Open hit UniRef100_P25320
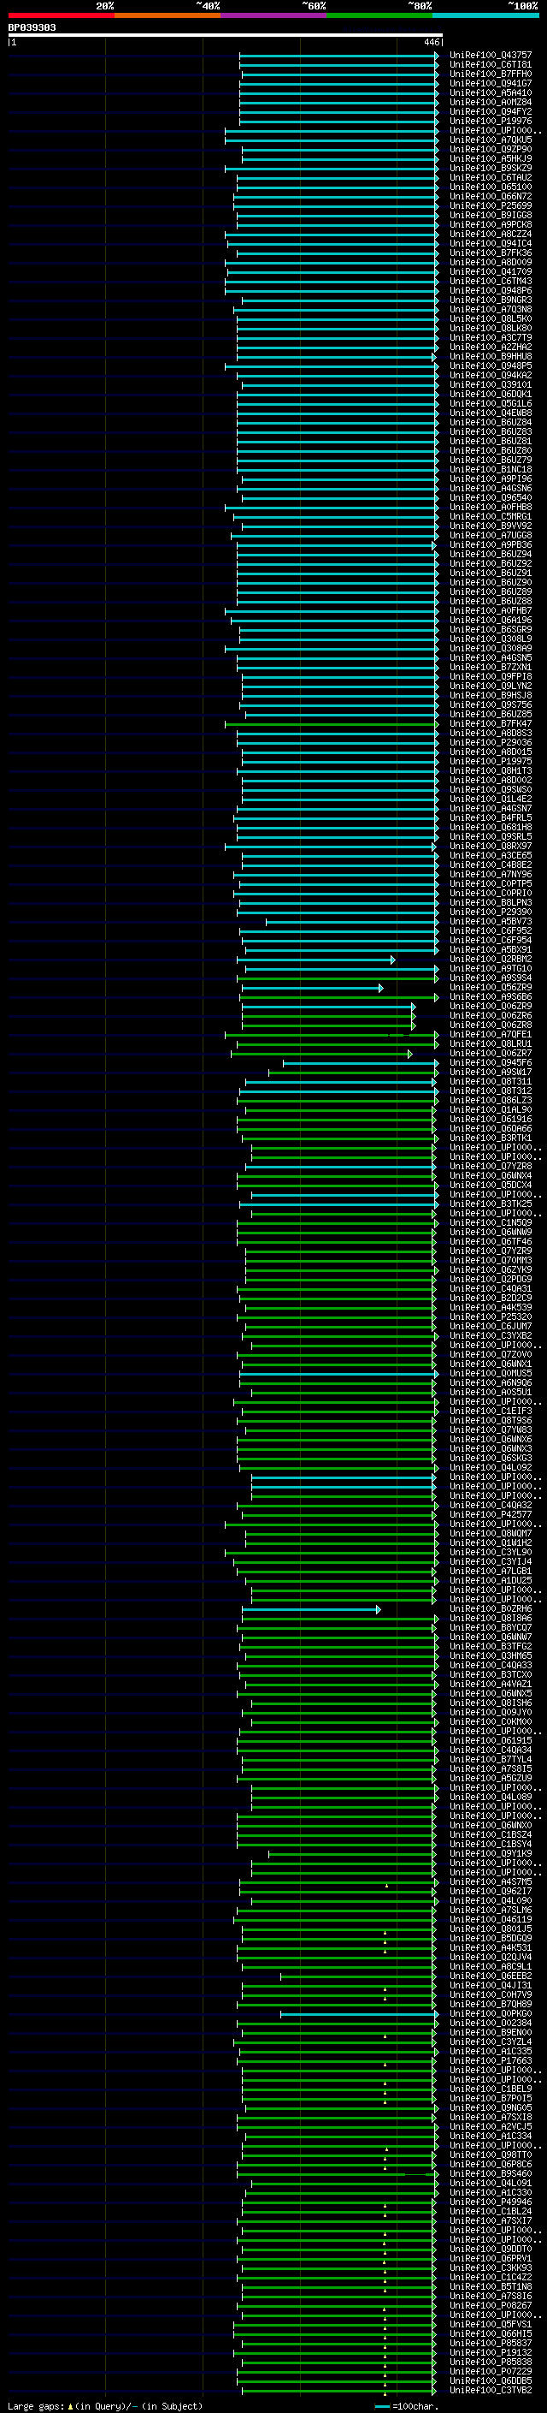Viewport: 547px width, 2413px height. point(491,1317)
